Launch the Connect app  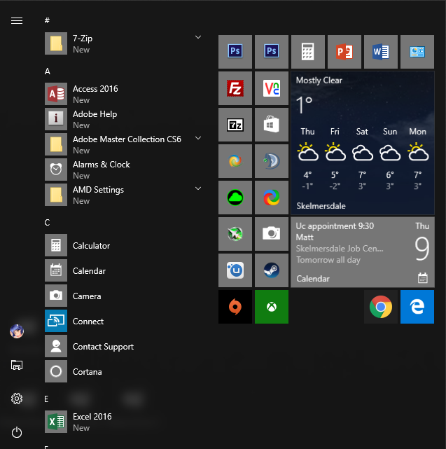[x=123, y=321]
